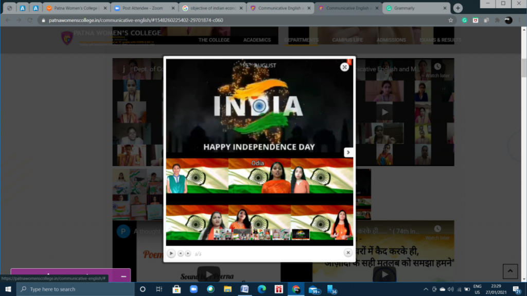Bookmark this page with star icon
The width and height of the screenshot is (527, 296).
(x=451, y=20)
